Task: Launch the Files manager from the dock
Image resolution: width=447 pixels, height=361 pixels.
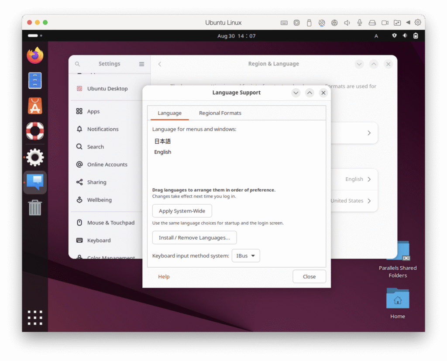Action: point(35,80)
